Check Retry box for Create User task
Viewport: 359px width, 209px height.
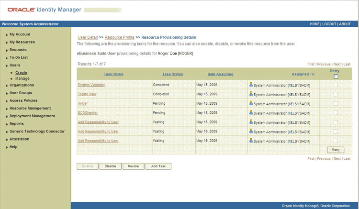[336, 94]
